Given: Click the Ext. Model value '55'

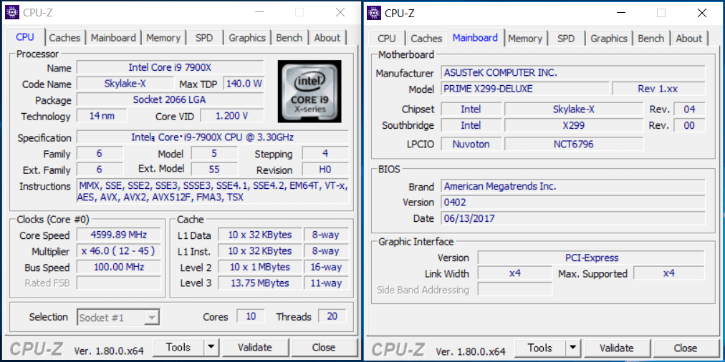Looking at the screenshot, I should 214,170.
